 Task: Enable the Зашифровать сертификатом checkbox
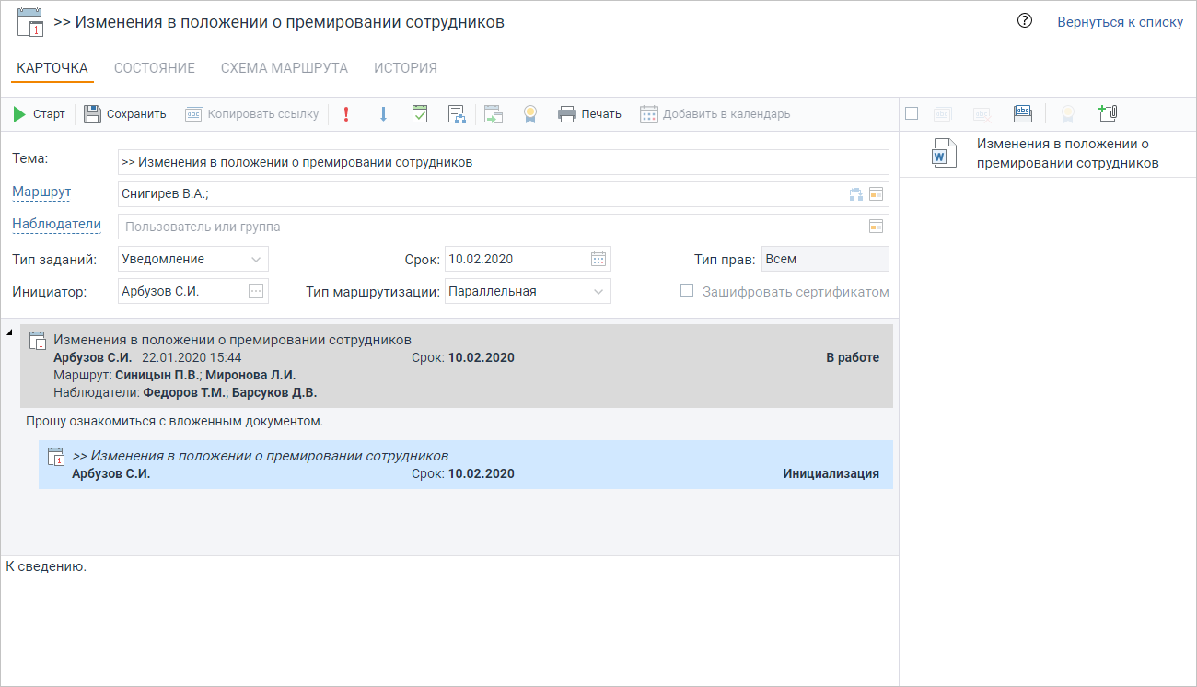pos(687,291)
